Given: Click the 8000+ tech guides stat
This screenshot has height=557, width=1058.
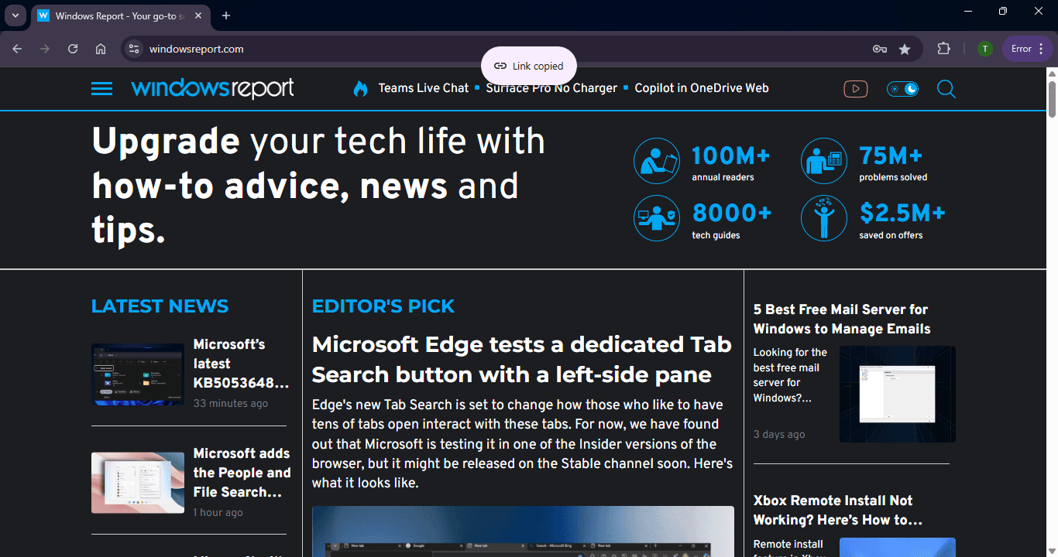Looking at the screenshot, I should [732, 220].
